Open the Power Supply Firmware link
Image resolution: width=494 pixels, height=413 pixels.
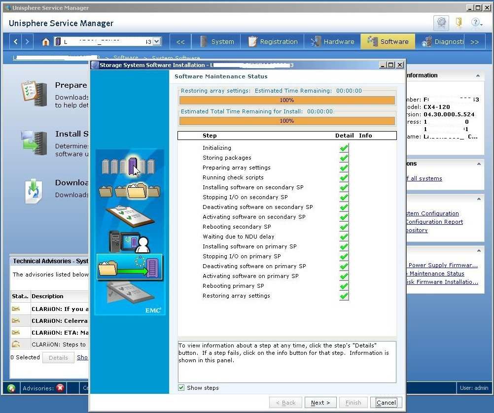tap(442, 265)
